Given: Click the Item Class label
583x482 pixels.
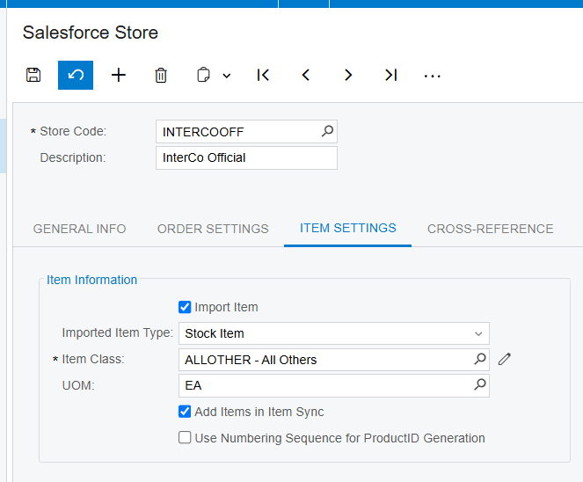Looking at the screenshot, I should (x=93, y=359).
